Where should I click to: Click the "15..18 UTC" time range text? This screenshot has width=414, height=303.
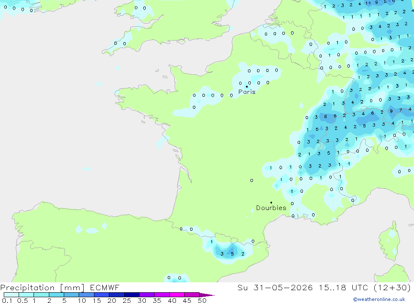click(344, 288)
